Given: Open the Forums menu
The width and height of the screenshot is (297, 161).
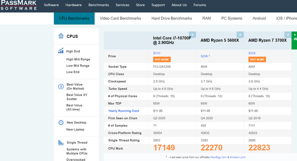Looking at the screenshot, I should [200, 5].
